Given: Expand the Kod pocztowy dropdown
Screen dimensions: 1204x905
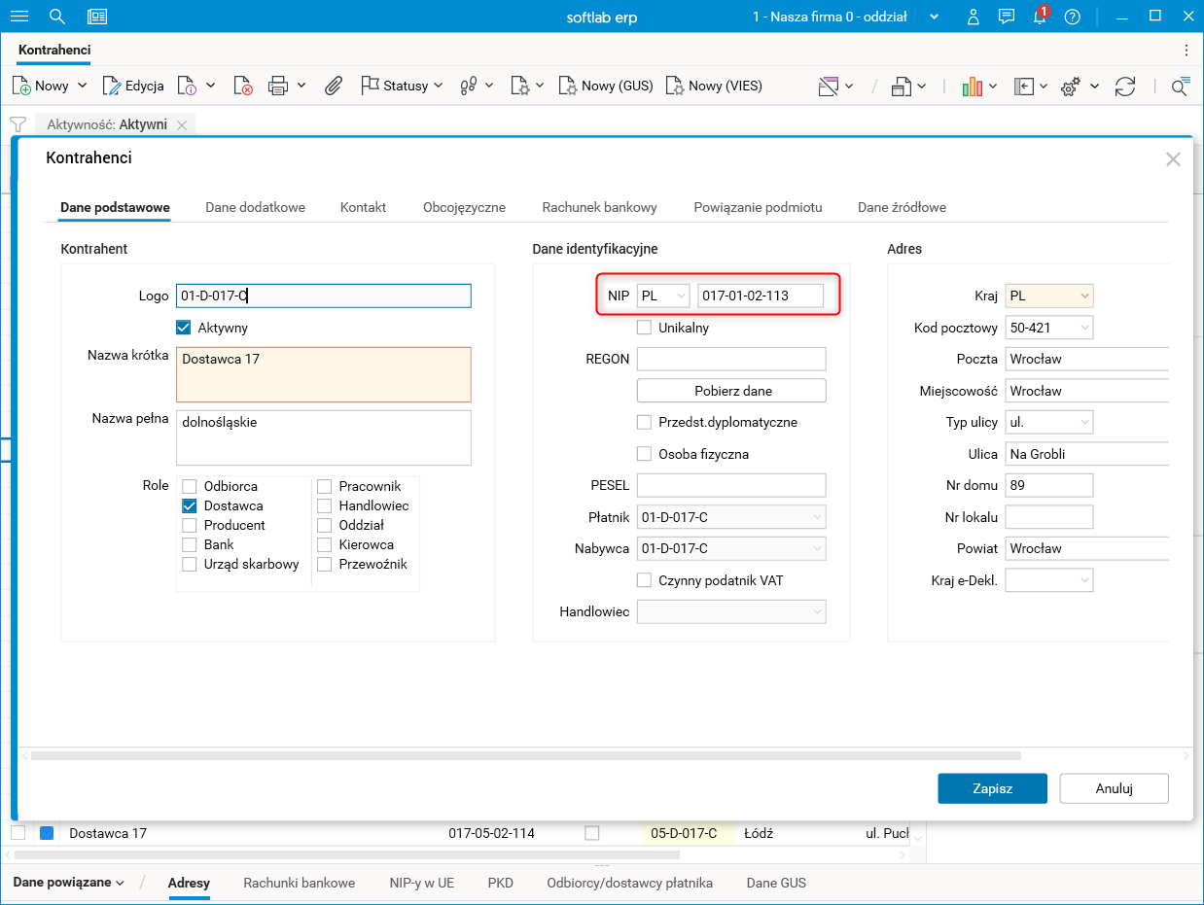Looking at the screenshot, I should tap(1082, 328).
